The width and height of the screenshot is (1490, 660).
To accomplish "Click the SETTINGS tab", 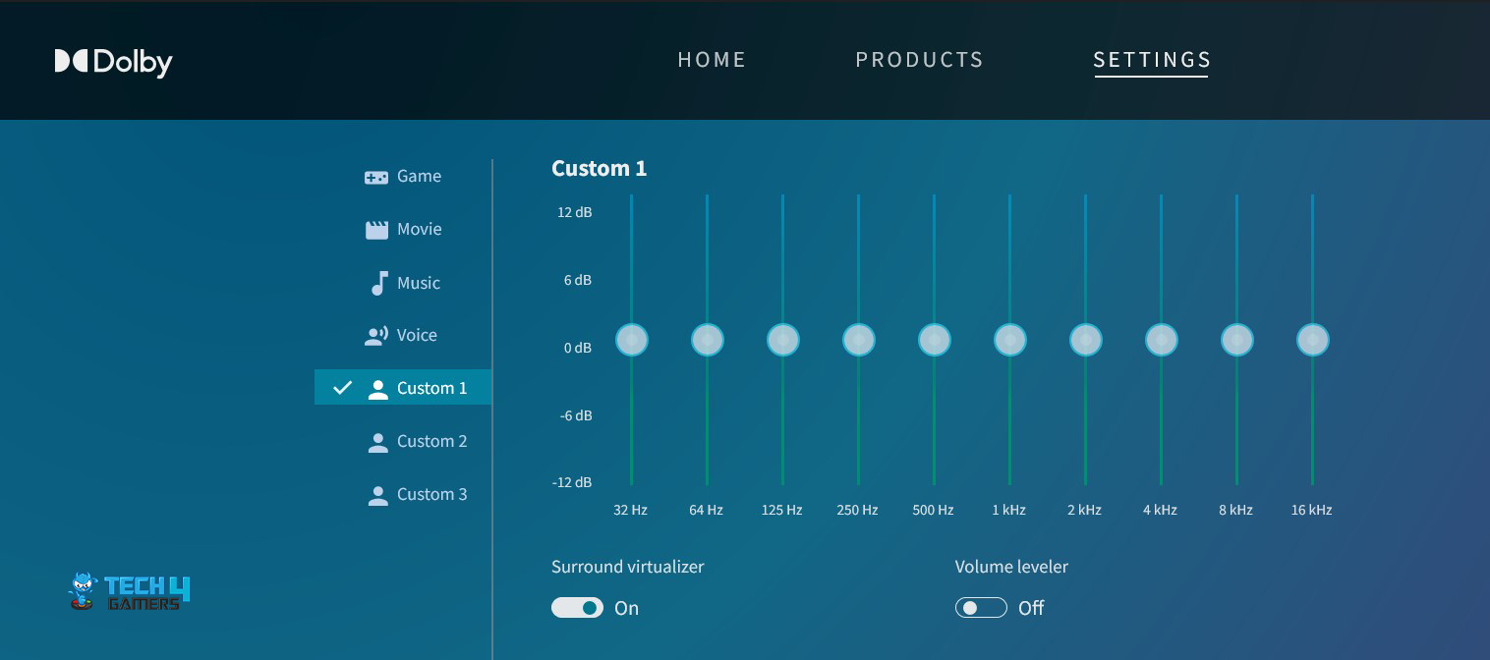I will click(1152, 60).
